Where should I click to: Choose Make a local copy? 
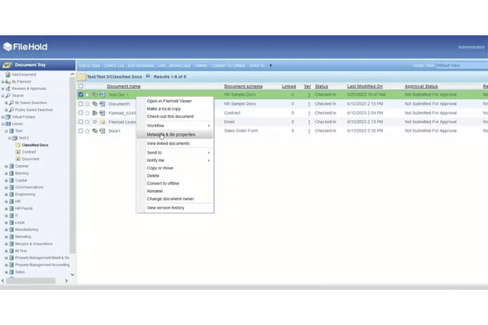175,109
